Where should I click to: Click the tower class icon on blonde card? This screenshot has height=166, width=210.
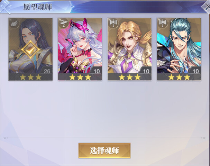click(x=113, y=23)
